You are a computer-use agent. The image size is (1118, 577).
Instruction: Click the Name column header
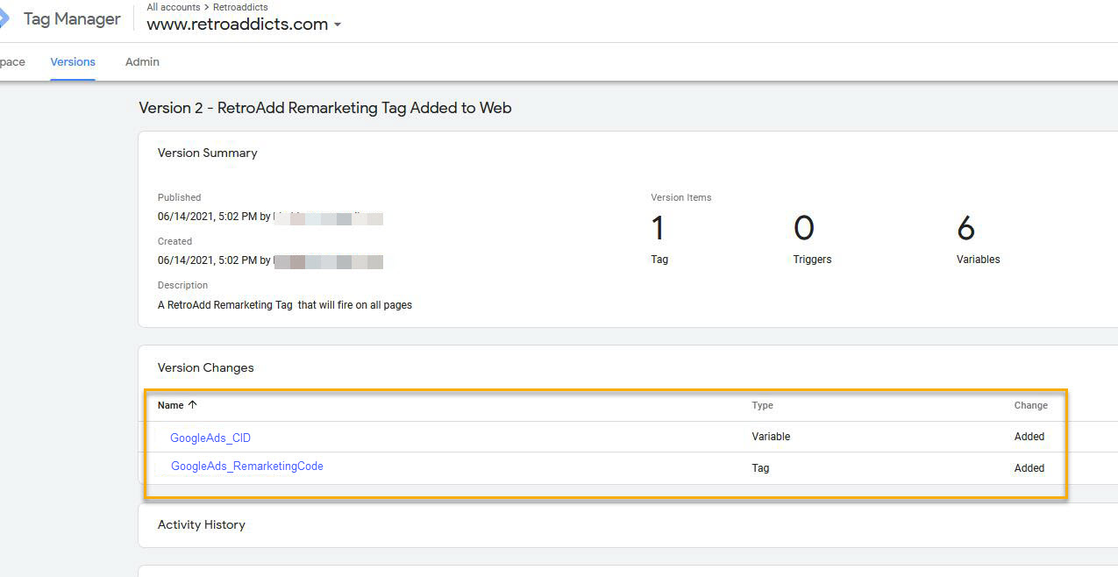(170, 405)
